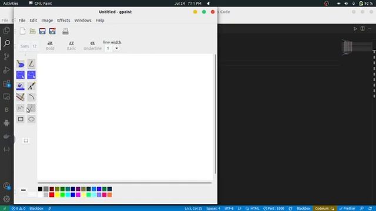This screenshot has width=376, height=211.
Task: Click the Run play icon in VS Code editor
Action: tap(355, 29)
